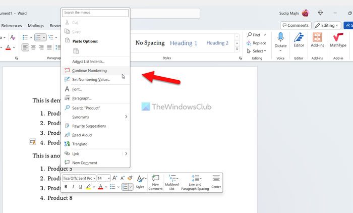Click the ribbon numbering list icon
Viewport: 353px width, 213px height.
pyautogui.click(x=38, y=37)
